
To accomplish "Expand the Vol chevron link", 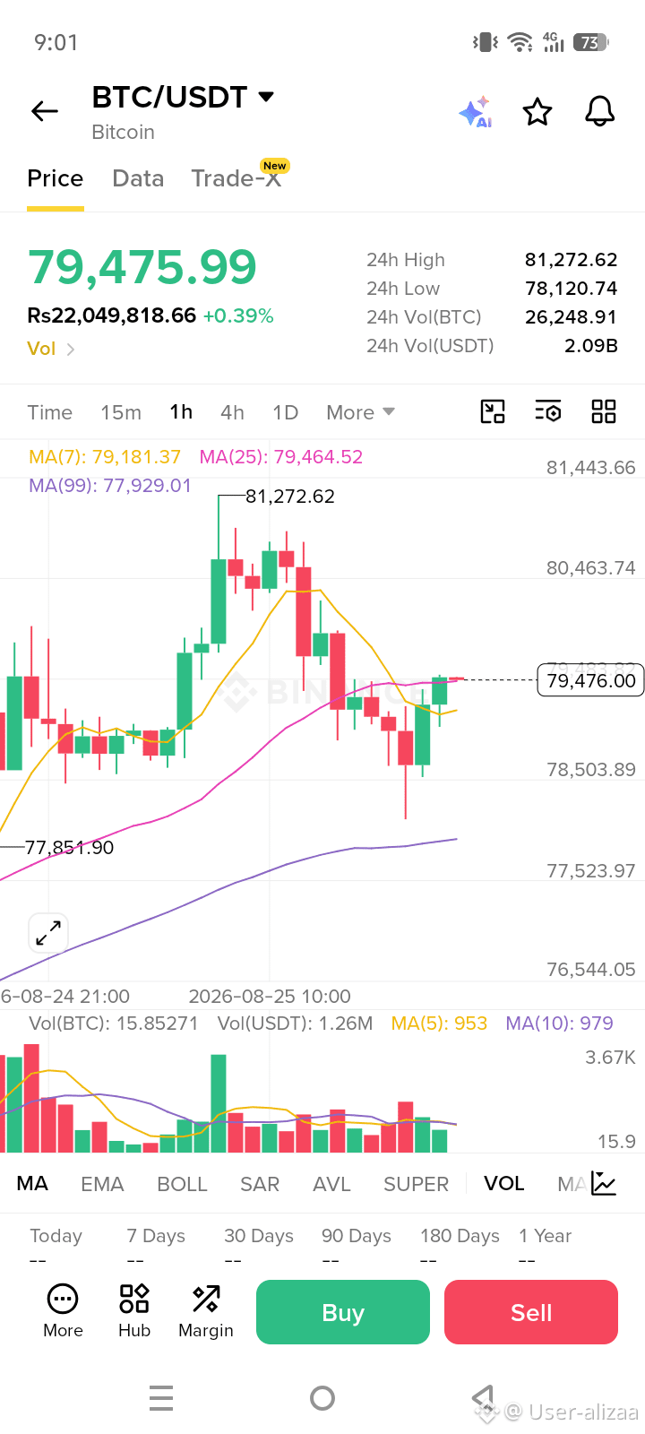I will pyautogui.click(x=51, y=349).
